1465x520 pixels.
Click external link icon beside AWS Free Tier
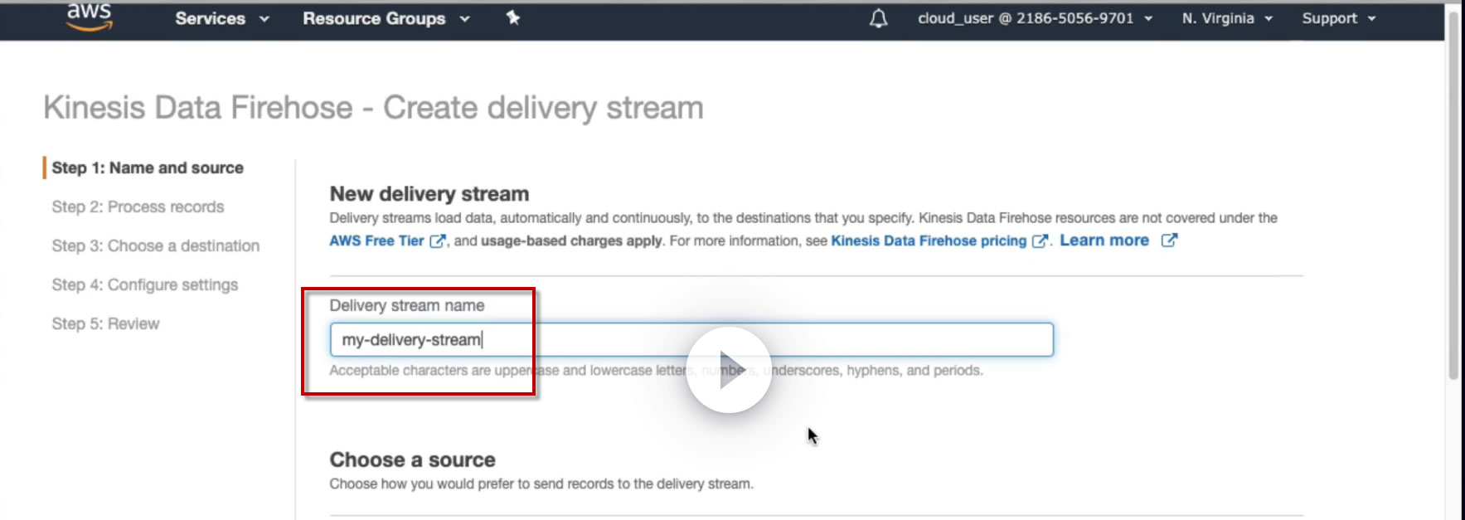[x=438, y=241]
